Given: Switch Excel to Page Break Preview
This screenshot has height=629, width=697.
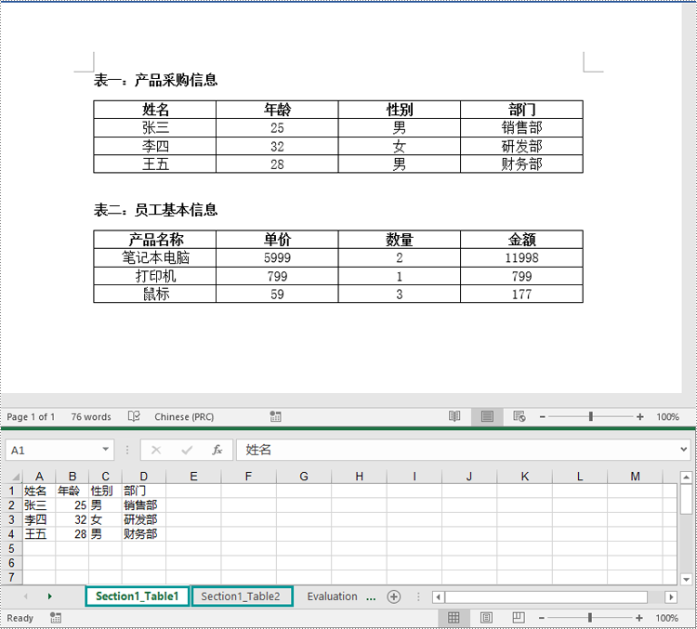Looking at the screenshot, I should click(x=519, y=618).
